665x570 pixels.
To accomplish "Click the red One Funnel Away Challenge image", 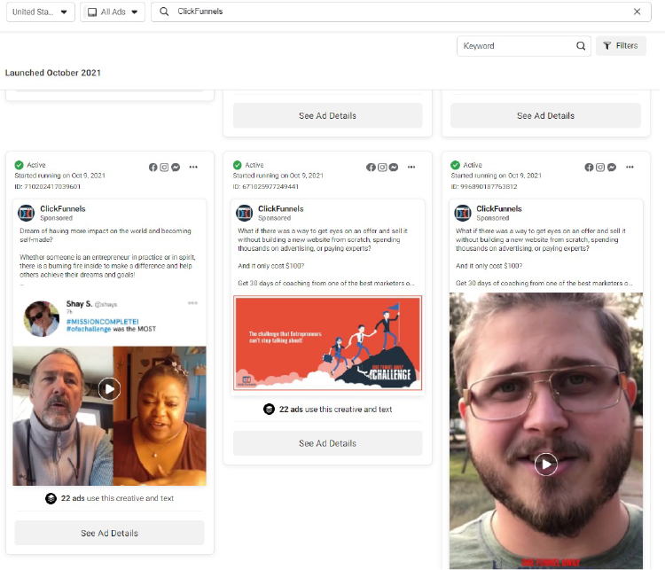I will click(x=327, y=343).
